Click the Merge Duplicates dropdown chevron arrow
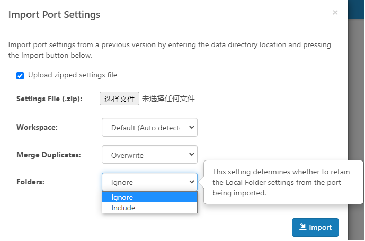The height and width of the screenshot is (241, 365). tap(192, 154)
